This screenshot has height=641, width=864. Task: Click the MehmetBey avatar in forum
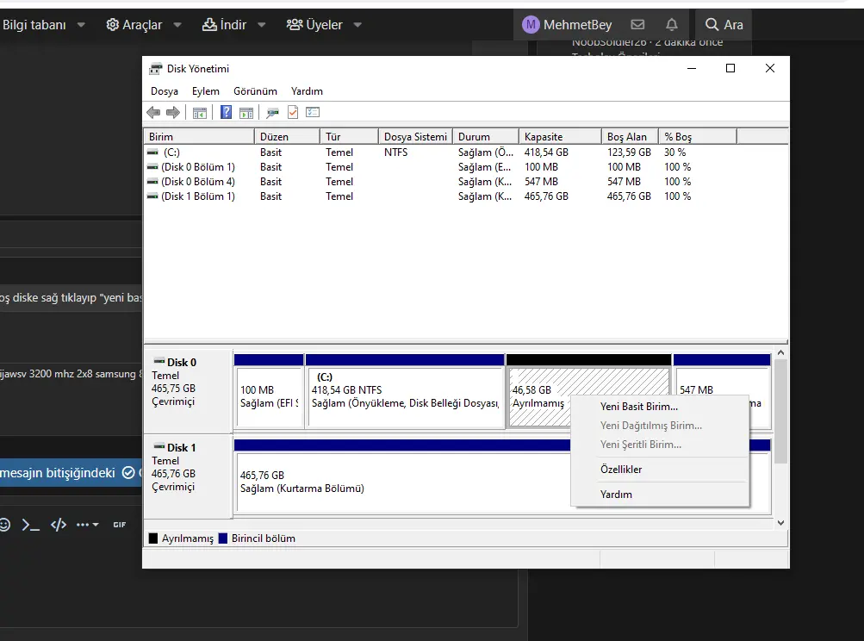(x=531, y=24)
